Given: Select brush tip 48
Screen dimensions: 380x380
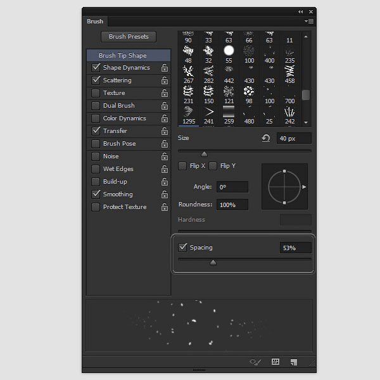Looking at the screenshot, I should 188,54.
